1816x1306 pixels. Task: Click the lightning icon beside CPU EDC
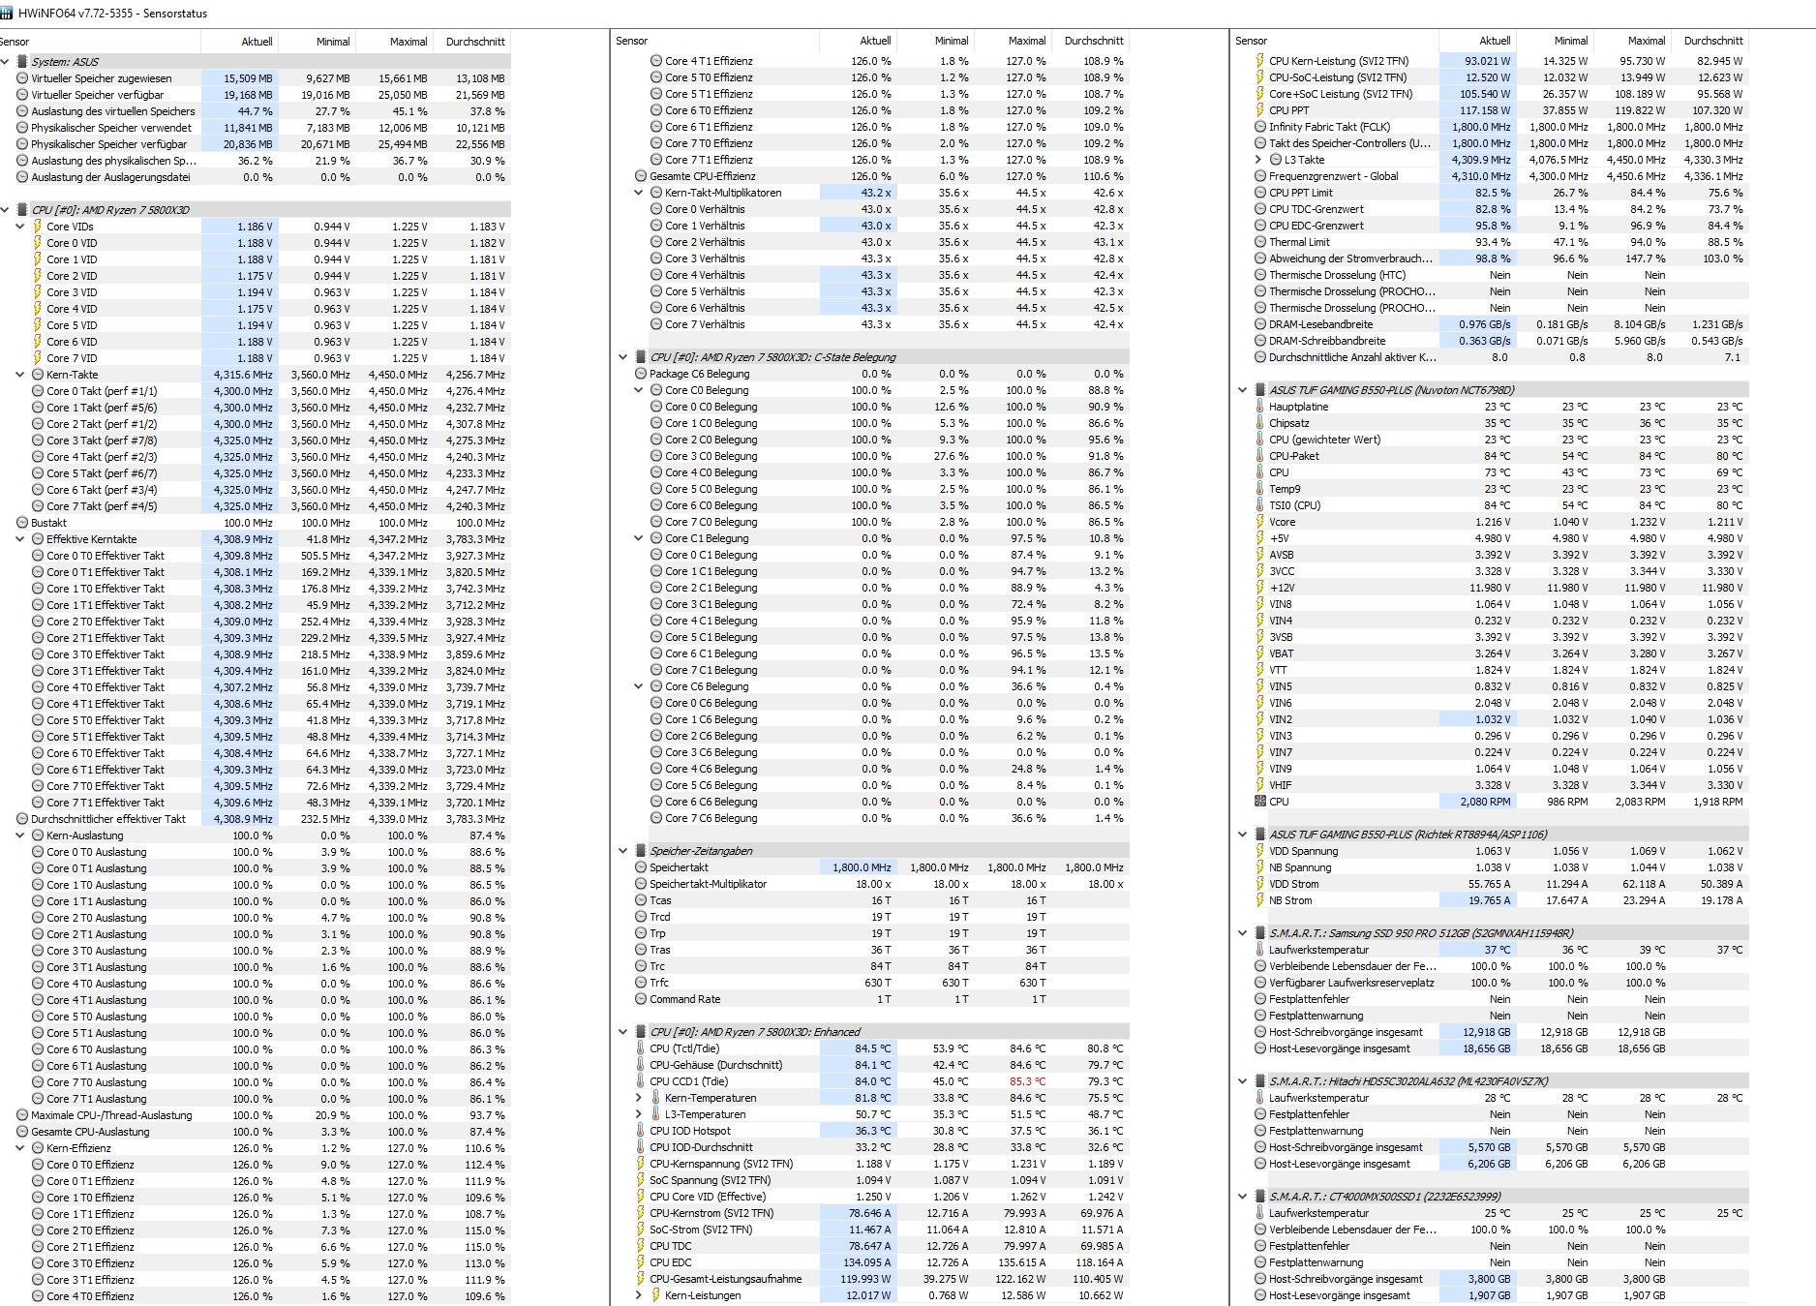(x=641, y=1262)
